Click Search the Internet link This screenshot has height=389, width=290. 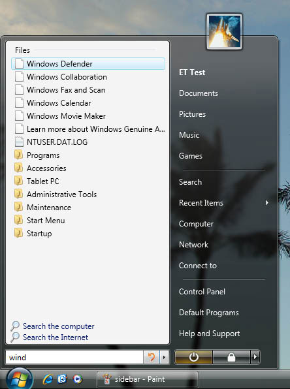point(56,337)
